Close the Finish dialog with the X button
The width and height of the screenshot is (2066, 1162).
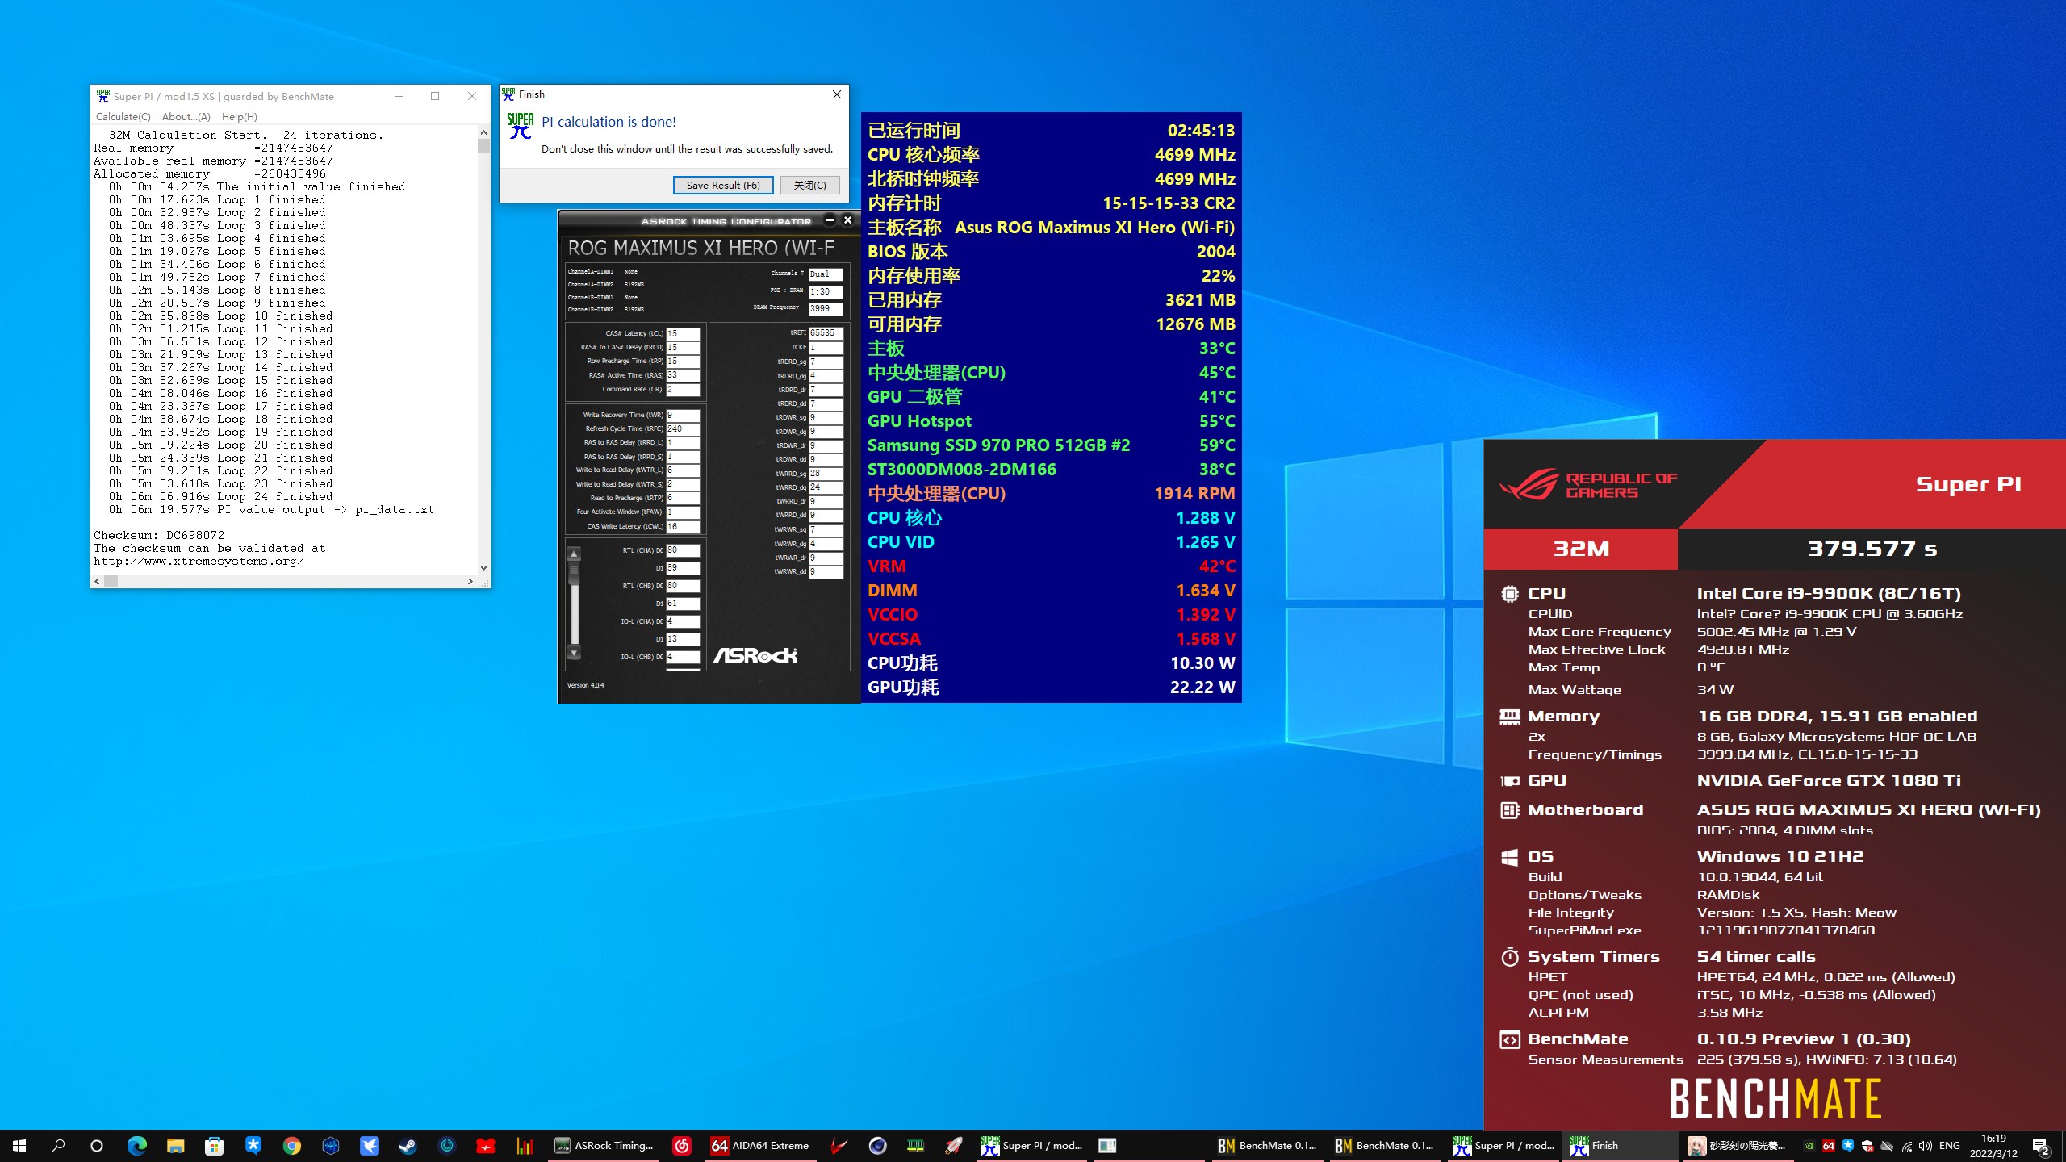837,94
